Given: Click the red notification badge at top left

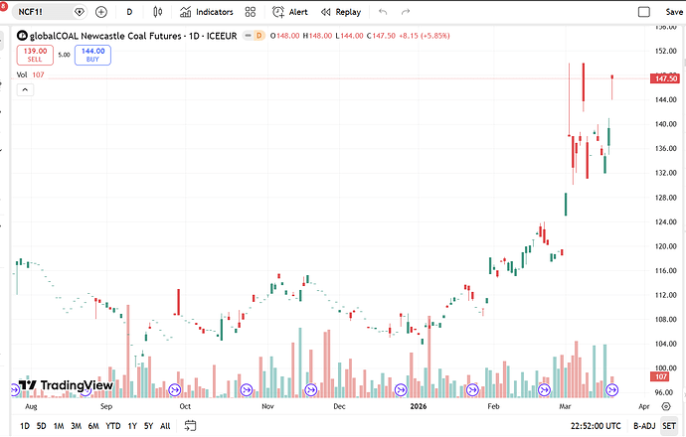Looking at the screenshot, I should pyautogui.click(x=2, y=6).
